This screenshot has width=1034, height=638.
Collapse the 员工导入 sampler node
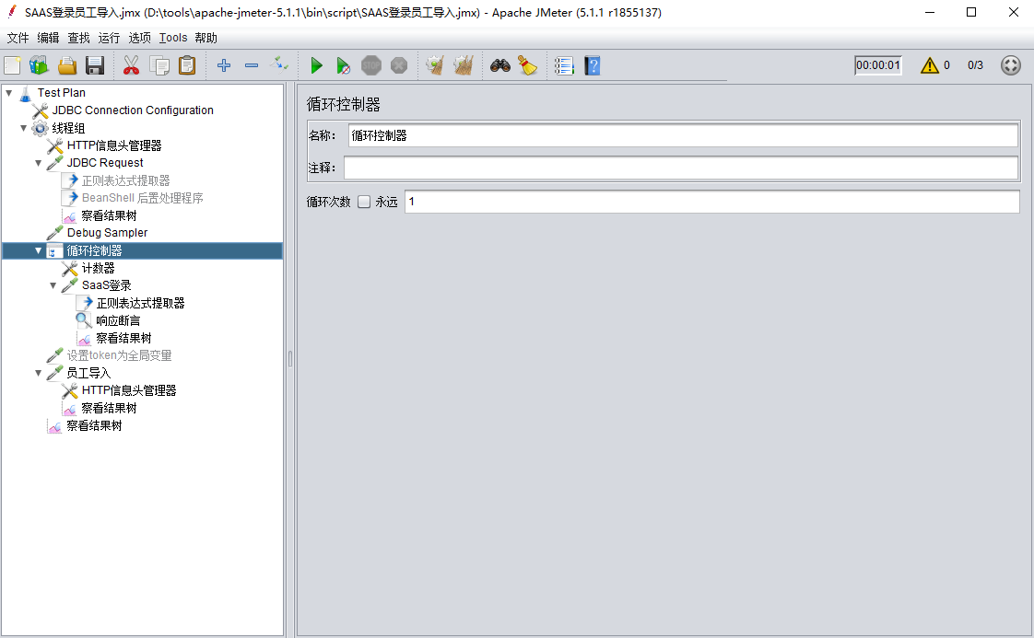[39, 373]
